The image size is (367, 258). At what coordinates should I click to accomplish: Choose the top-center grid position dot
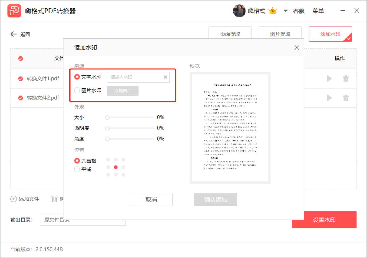pos(116,160)
